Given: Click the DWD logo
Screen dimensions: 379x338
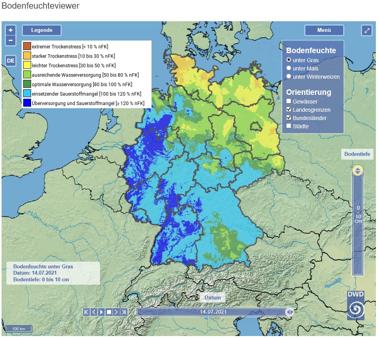Looking at the screenshot, I should click(356, 306).
